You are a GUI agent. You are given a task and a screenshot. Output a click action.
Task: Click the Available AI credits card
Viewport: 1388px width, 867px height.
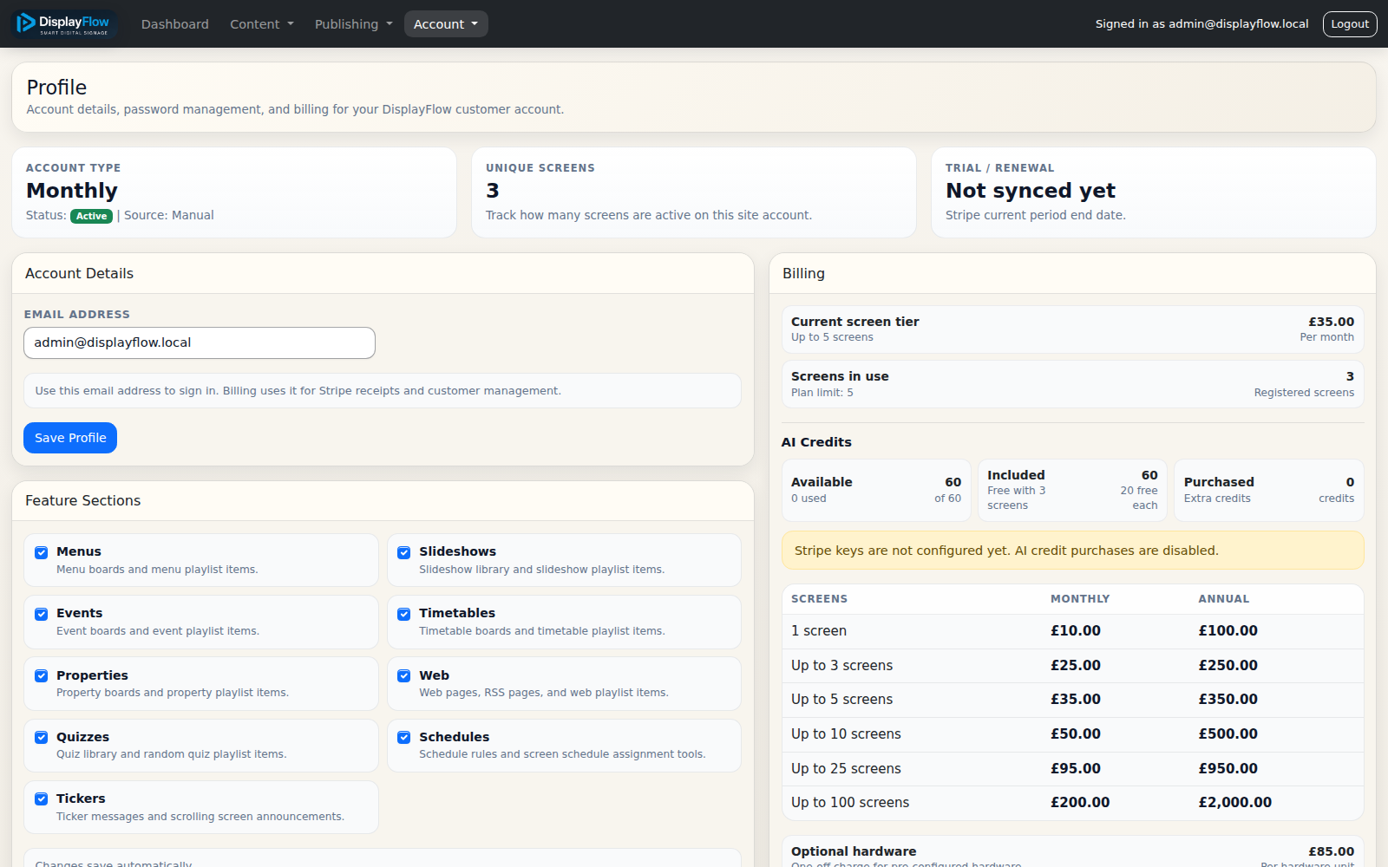[x=876, y=491]
